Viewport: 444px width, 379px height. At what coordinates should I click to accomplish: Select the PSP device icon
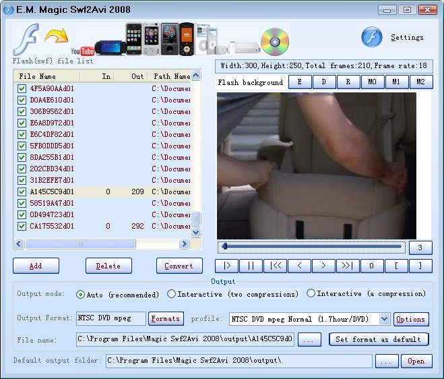coord(110,48)
